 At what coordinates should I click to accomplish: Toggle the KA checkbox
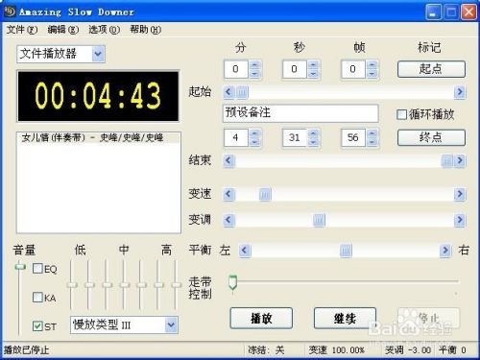pyautogui.click(x=37, y=298)
